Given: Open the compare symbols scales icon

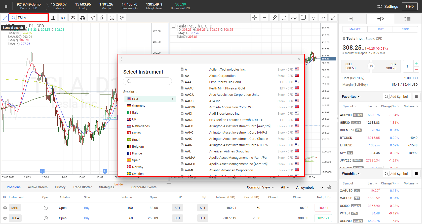Looking at the screenshot, I should [83, 18].
